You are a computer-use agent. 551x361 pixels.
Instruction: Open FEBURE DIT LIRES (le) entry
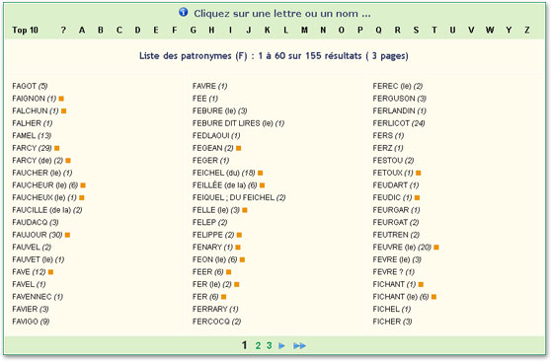pos(238,123)
